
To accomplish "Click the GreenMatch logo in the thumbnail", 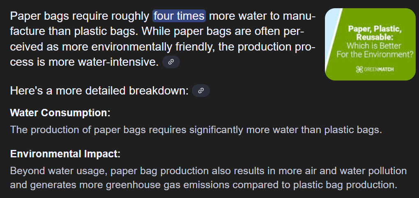I will tap(375, 70).
